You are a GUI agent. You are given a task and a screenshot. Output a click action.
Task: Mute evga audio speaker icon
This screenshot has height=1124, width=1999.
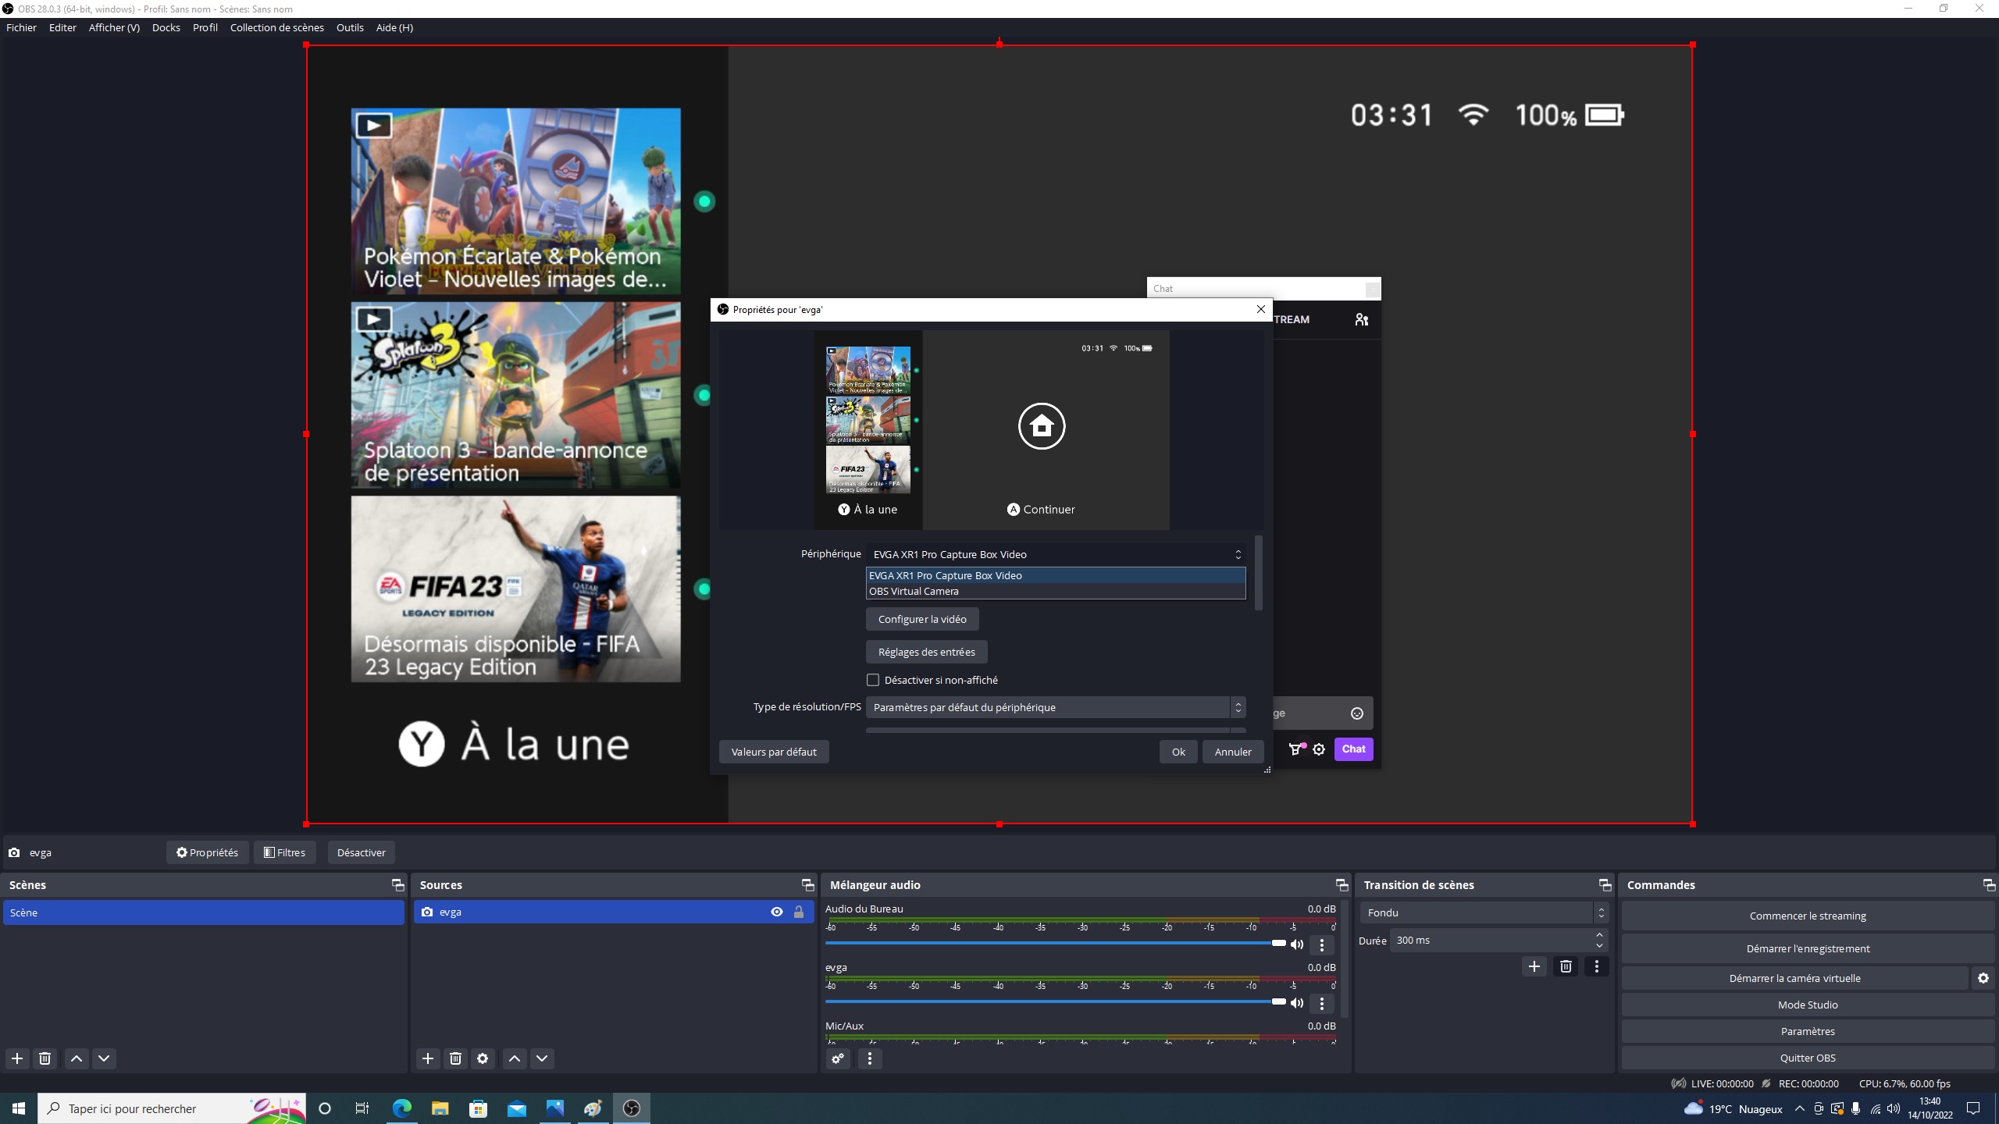coord(1297,1004)
